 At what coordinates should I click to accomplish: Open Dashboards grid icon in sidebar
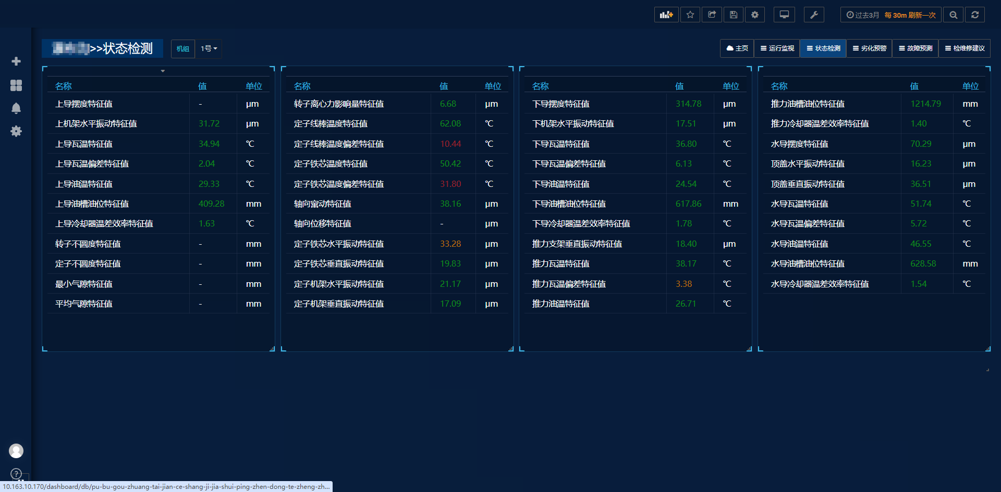tap(16, 85)
